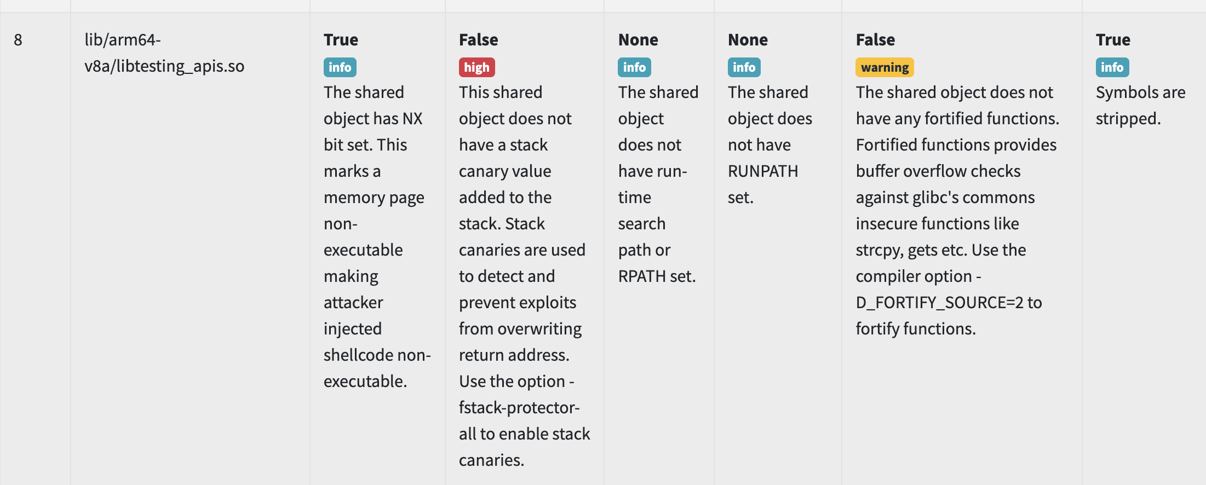Click the None value for RUNPATH
Viewport: 1206px width, 485px height.
pyautogui.click(x=748, y=40)
